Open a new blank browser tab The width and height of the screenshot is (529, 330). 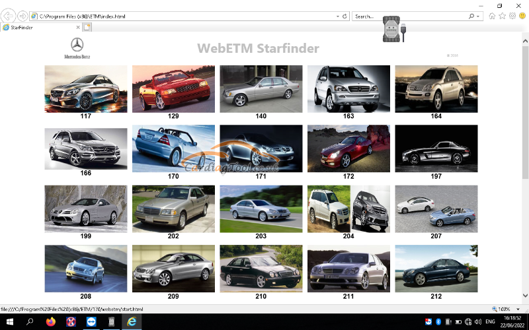87,27
